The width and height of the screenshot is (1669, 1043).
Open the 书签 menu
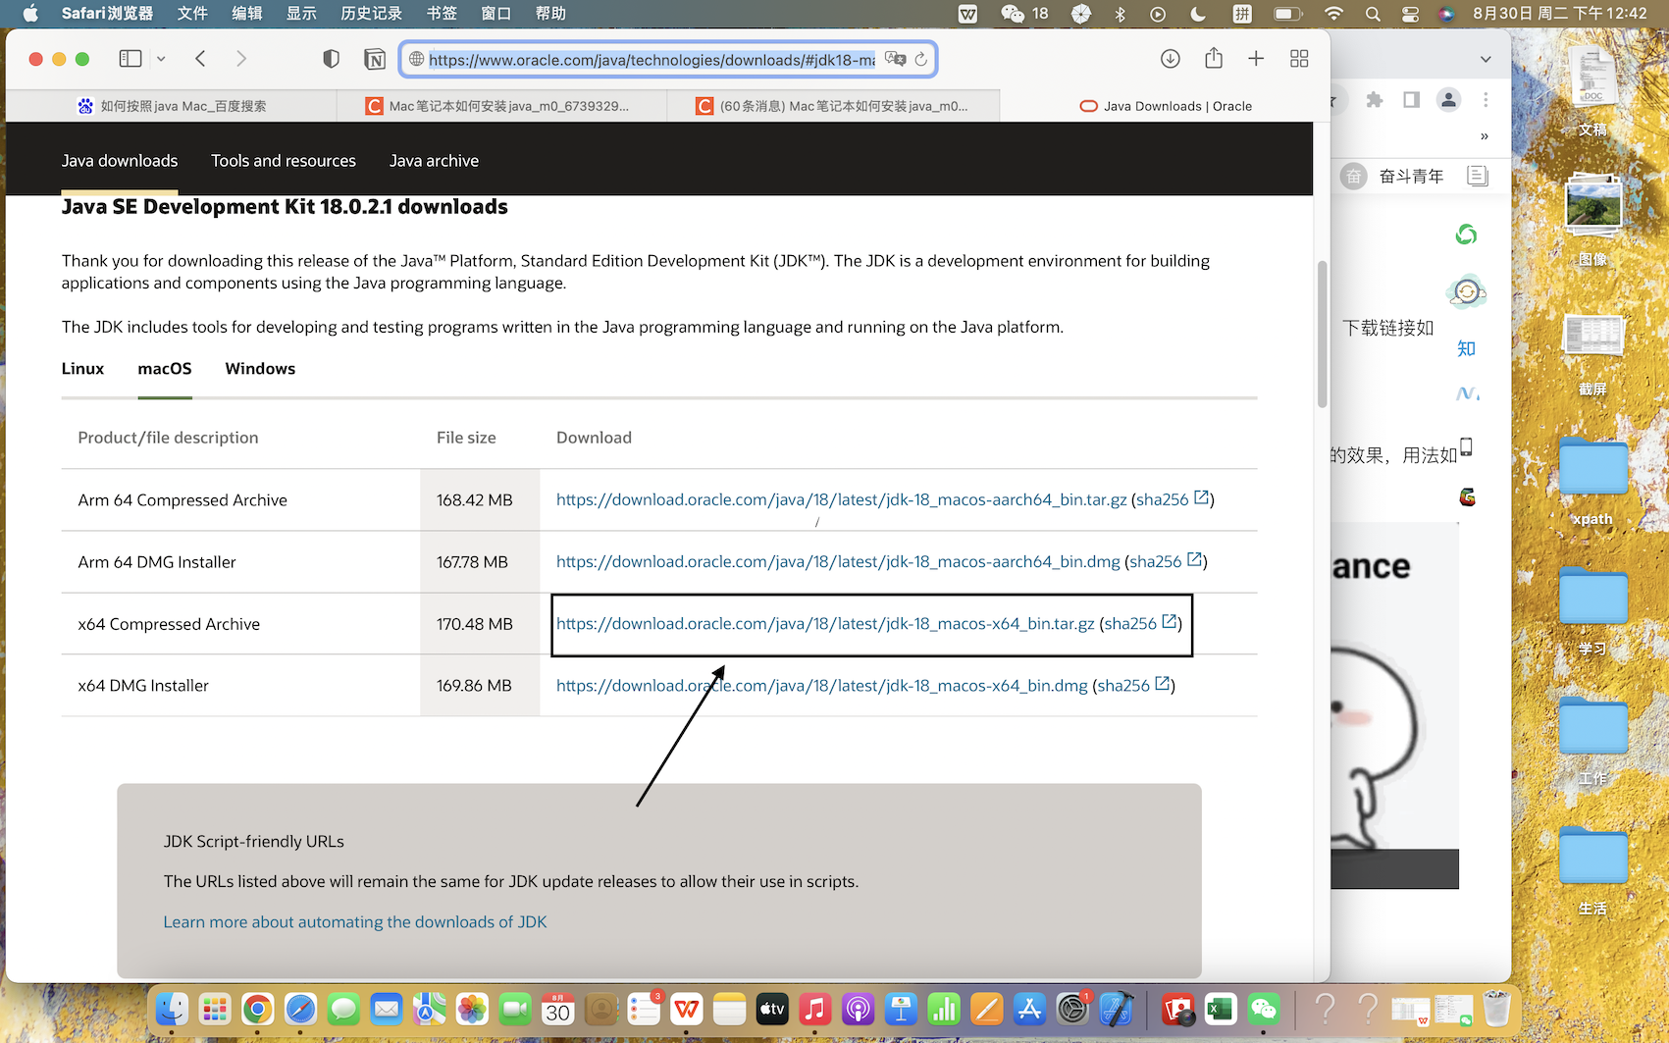point(442,14)
